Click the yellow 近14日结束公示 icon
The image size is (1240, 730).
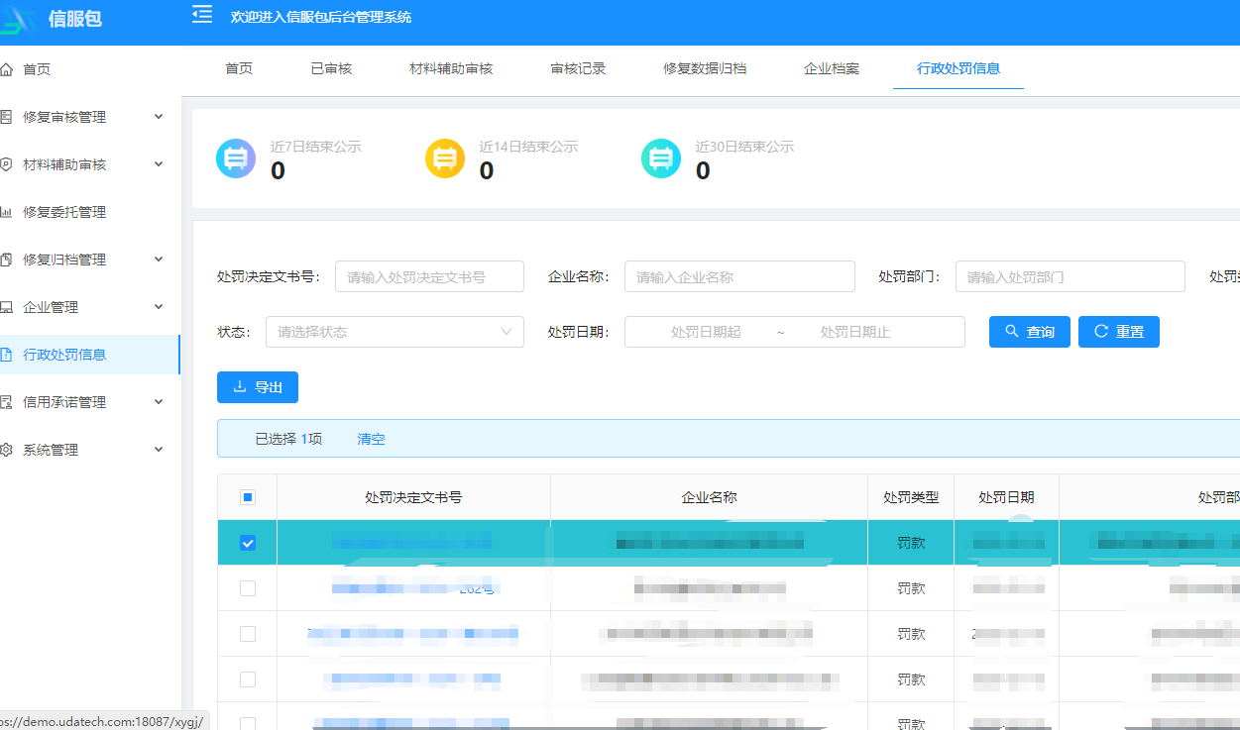(445, 158)
